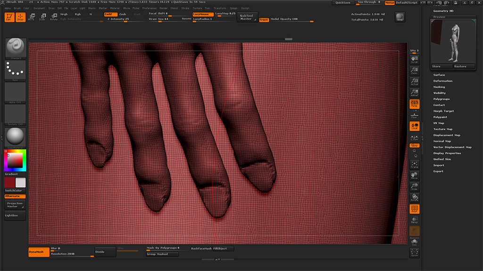Choose the Scale tool in top shelf

[42, 17]
